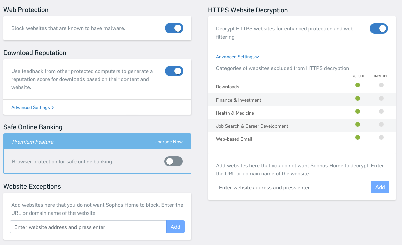Turn off HTTPS website decryption toggle
402x245 pixels.
click(379, 28)
